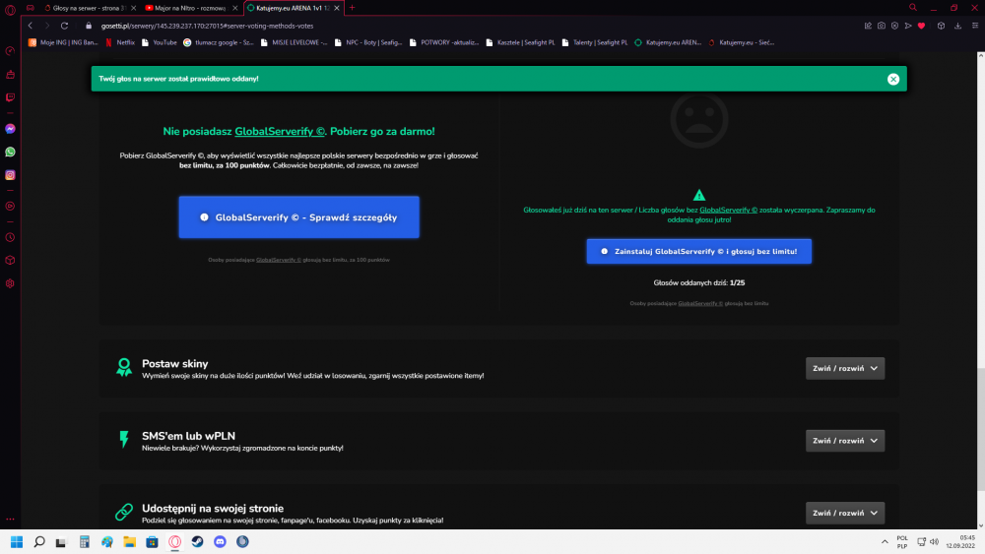Expand the SMS'em lub wPLN section
This screenshot has height=554, width=985.
tap(845, 441)
